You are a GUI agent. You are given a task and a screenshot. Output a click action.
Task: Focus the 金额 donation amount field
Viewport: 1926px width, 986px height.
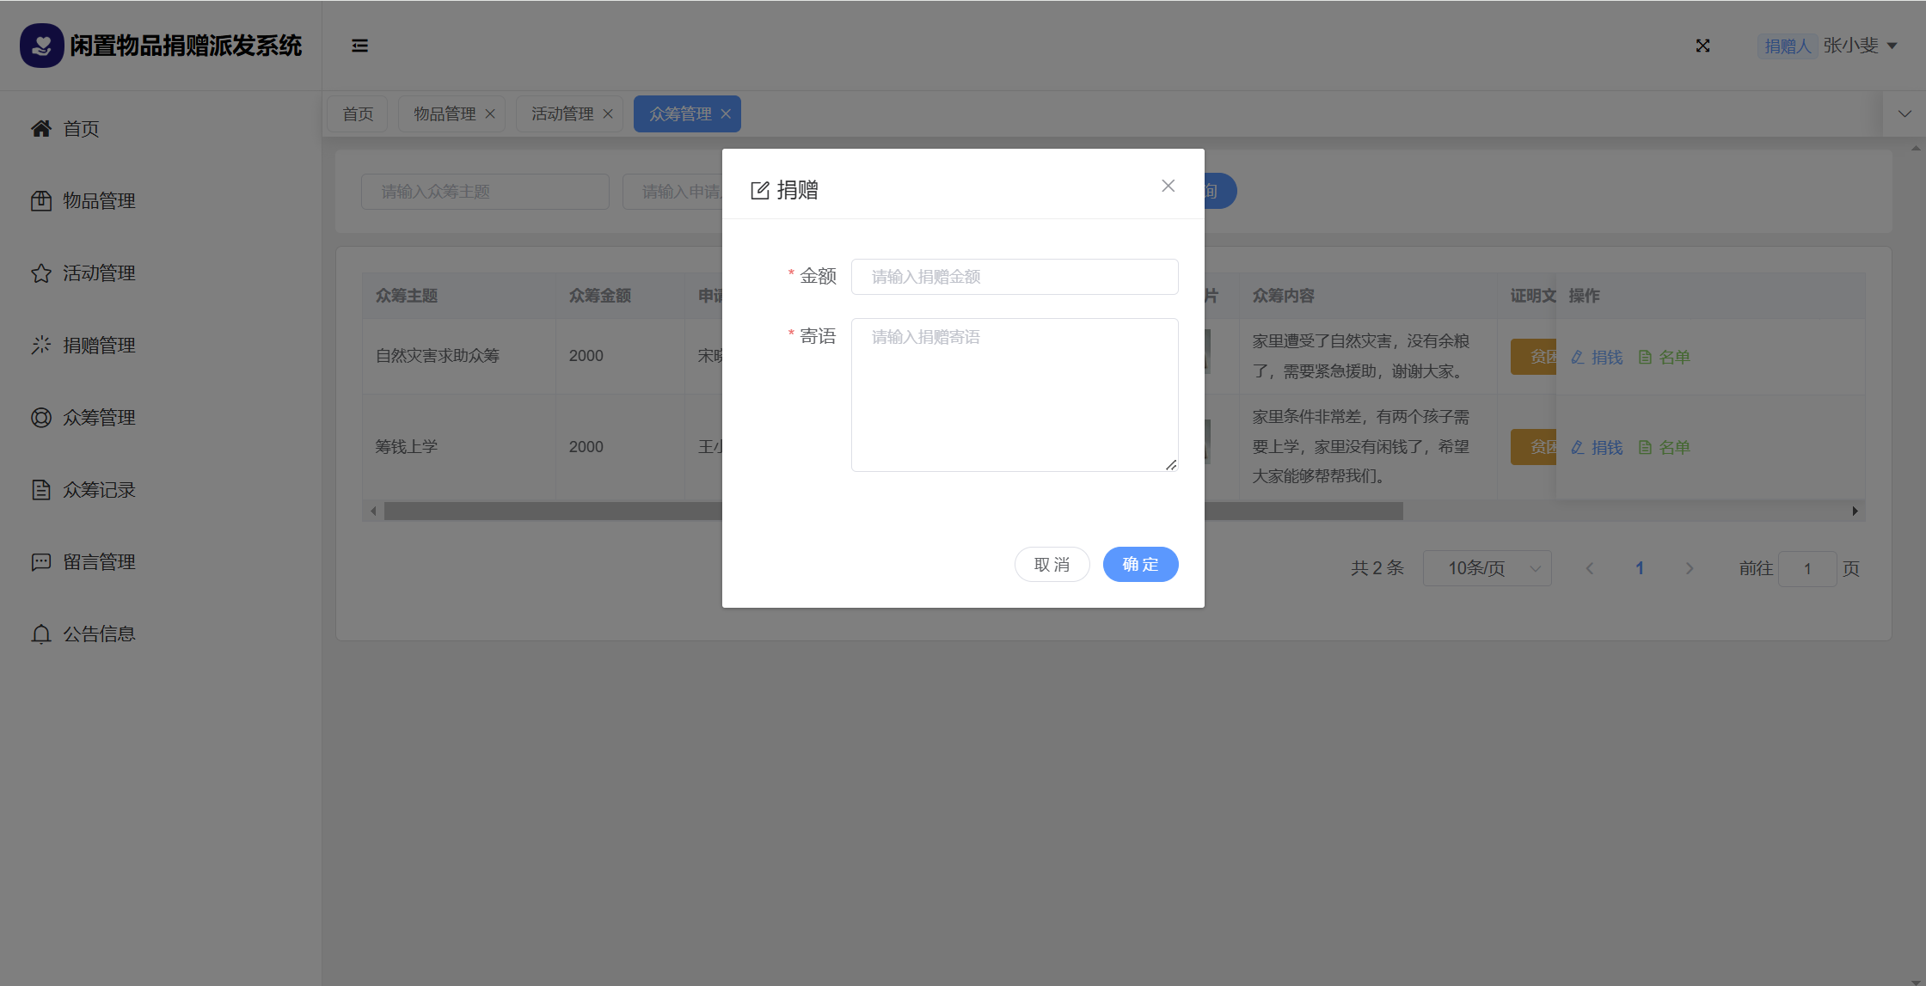pyautogui.click(x=1015, y=277)
